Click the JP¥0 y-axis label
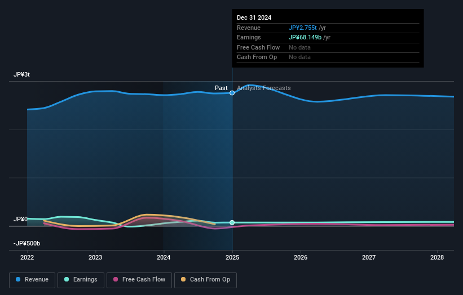Viewport: 463px width, 295px height. point(20,219)
